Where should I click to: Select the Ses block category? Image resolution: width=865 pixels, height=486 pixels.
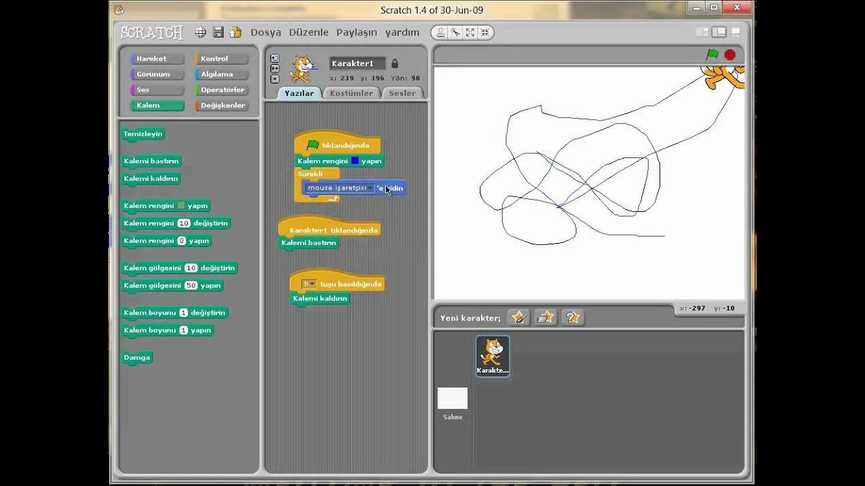[157, 90]
